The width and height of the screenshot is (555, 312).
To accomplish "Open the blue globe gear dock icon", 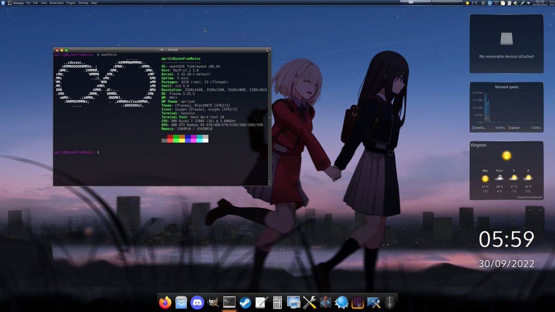I will click(342, 303).
